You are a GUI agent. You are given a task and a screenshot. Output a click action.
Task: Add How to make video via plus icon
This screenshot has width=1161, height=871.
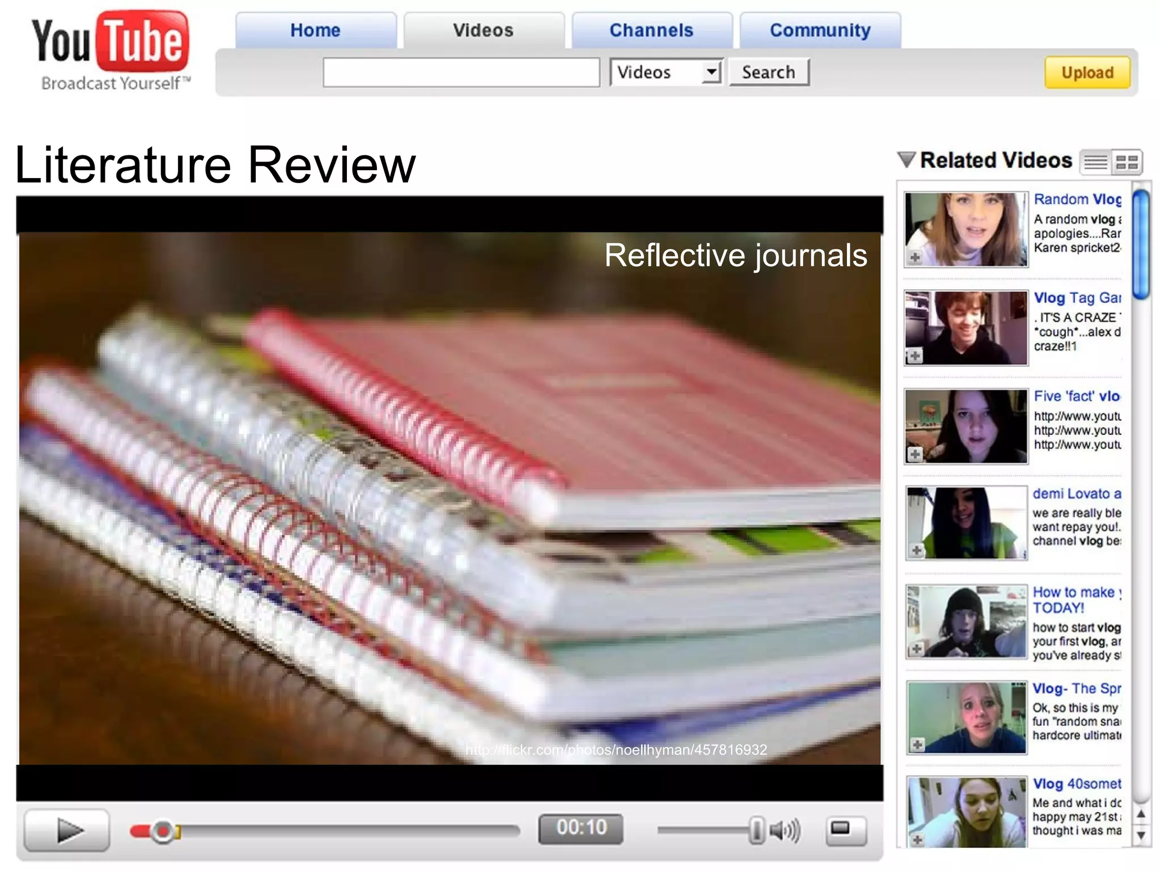pos(917,649)
